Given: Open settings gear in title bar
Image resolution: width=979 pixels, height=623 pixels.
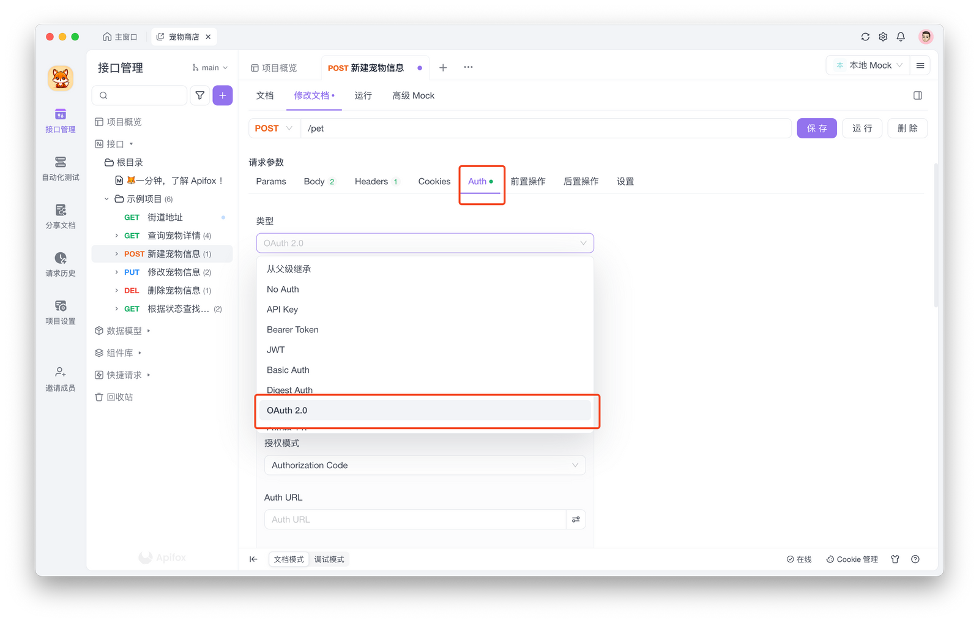Looking at the screenshot, I should click(x=883, y=37).
